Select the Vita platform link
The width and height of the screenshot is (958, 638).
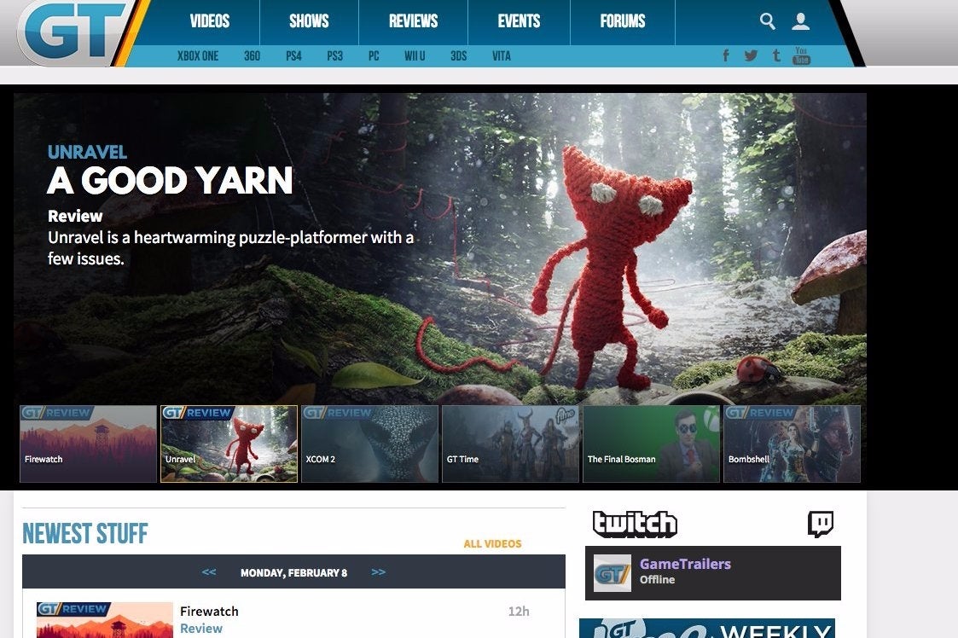pos(502,55)
